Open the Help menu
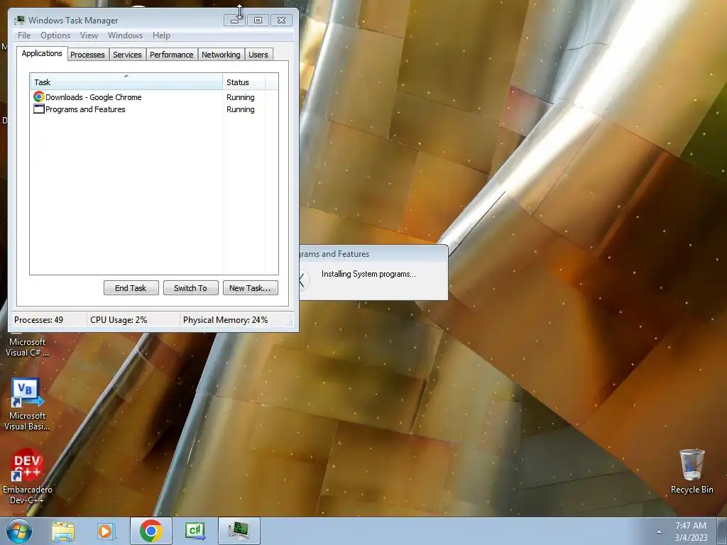The image size is (727, 545). coord(161,35)
